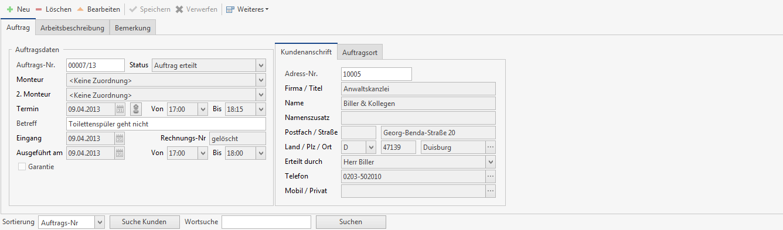Image resolution: width=783 pixels, height=230 pixels.
Task: Click the Auftrags-Nr. input field
Action: pos(96,65)
